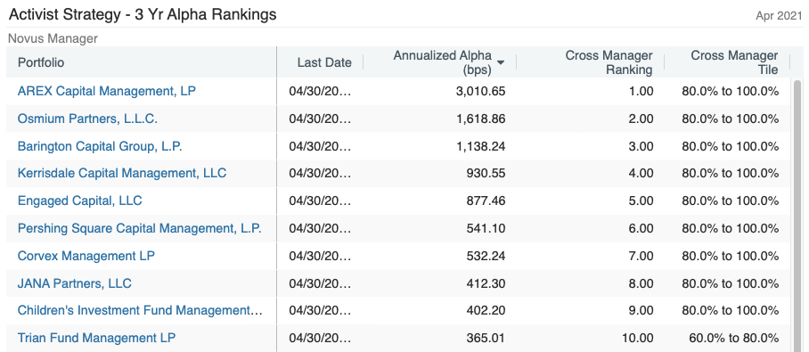Screen dimensions: 809x352
Task: Select Trian Fund Management LP
Action: (x=96, y=338)
